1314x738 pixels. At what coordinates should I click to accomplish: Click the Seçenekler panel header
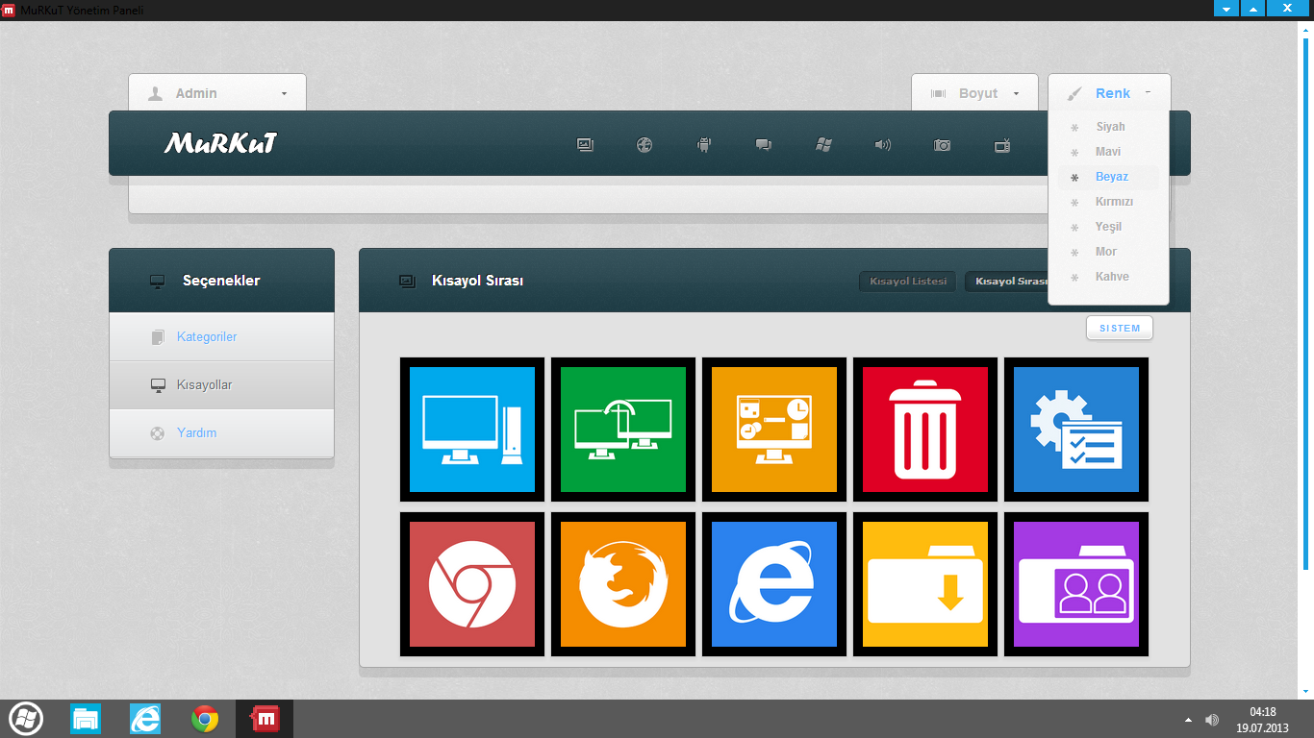point(221,281)
